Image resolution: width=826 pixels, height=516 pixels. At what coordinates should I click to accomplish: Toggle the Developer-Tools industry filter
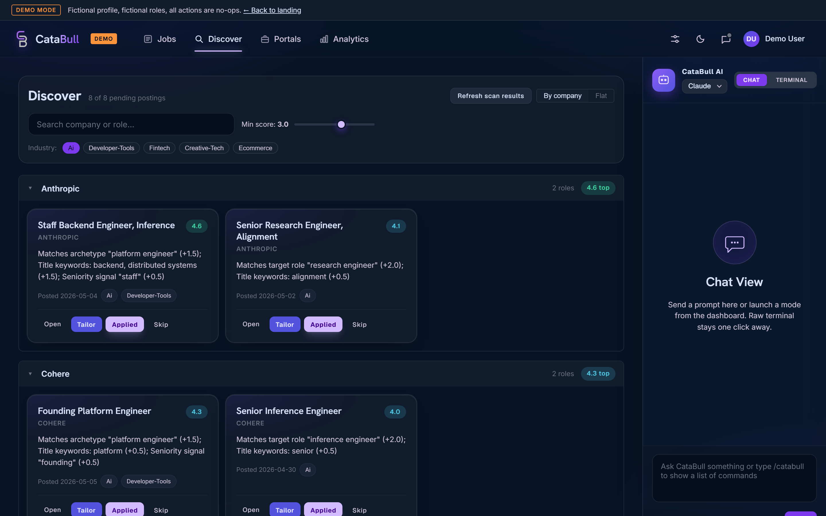(111, 148)
